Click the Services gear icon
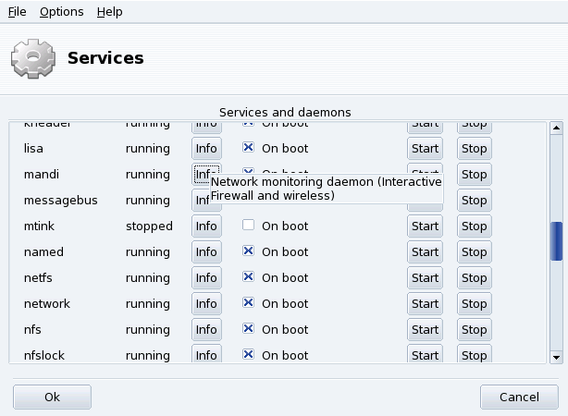Viewport: 568px width, 416px height. point(32,58)
